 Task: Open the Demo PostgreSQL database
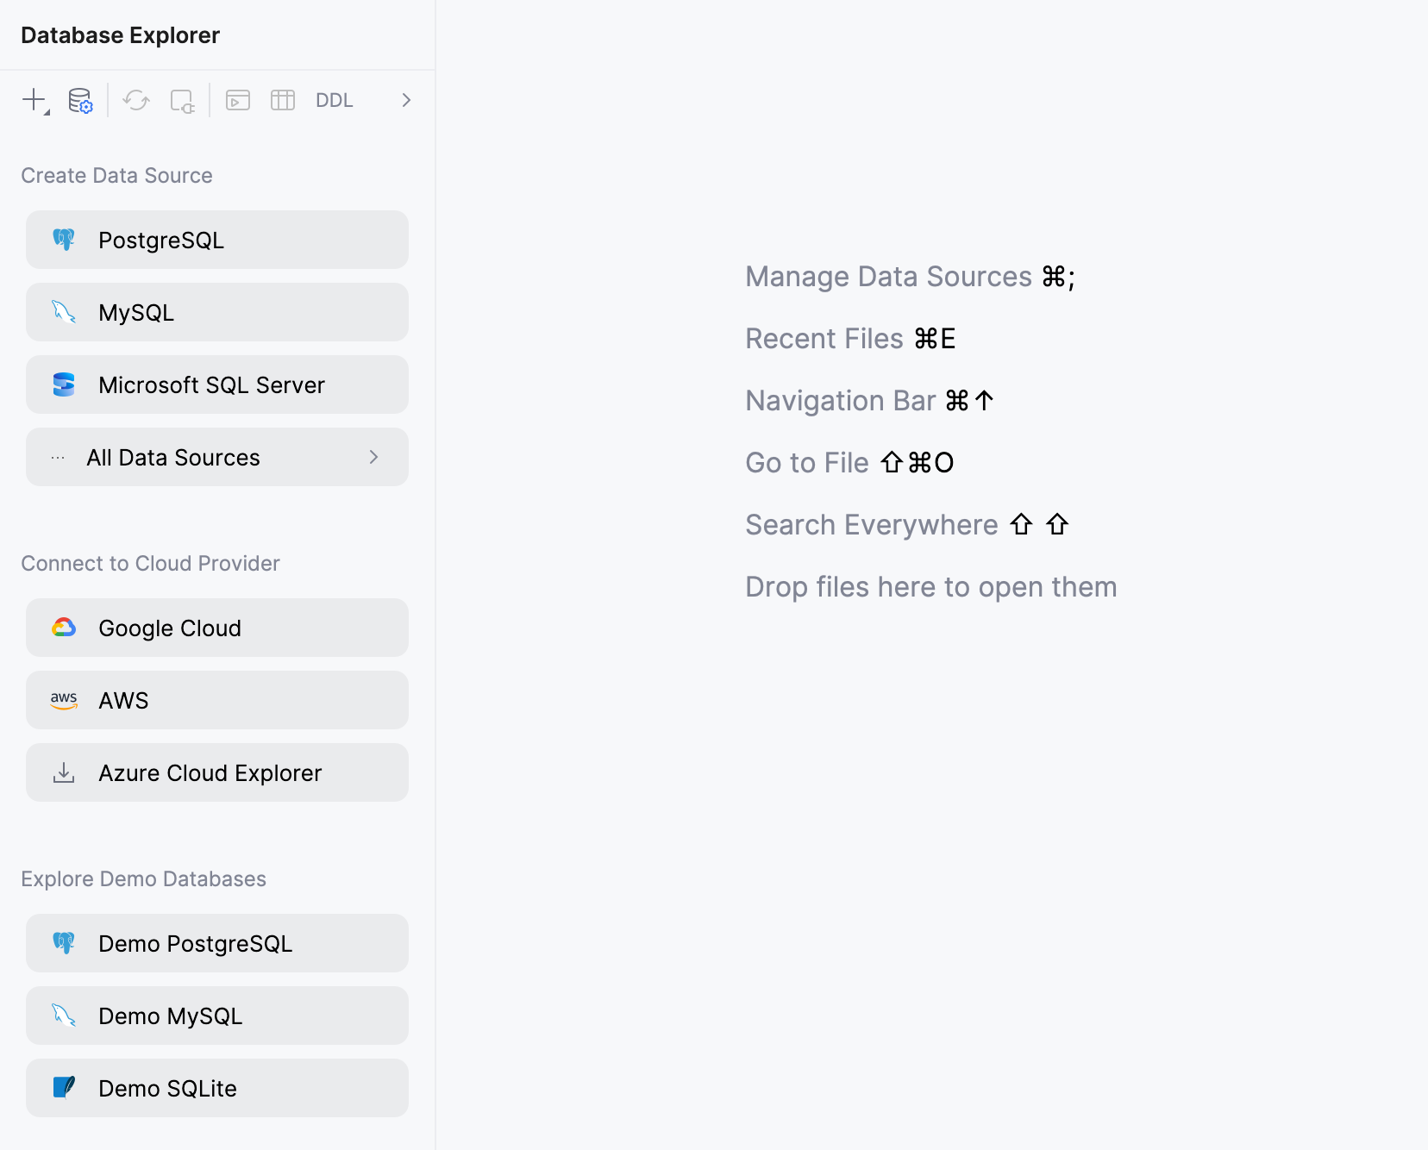pos(217,943)
